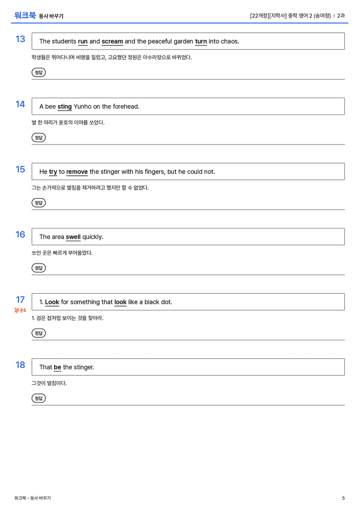Click the 정답 badge under question 16
This screenshot has height=508, width=359.
38,268
